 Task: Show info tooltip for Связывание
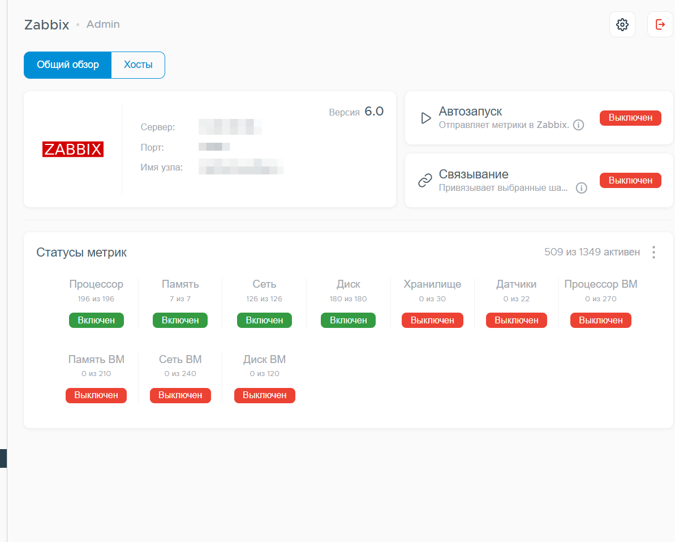[x=581, y=188]
